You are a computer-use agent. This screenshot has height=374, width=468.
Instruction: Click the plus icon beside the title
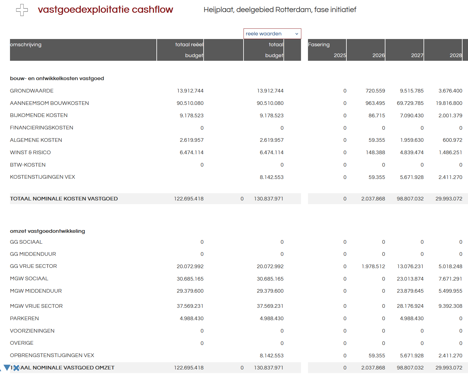coord(22,10)
